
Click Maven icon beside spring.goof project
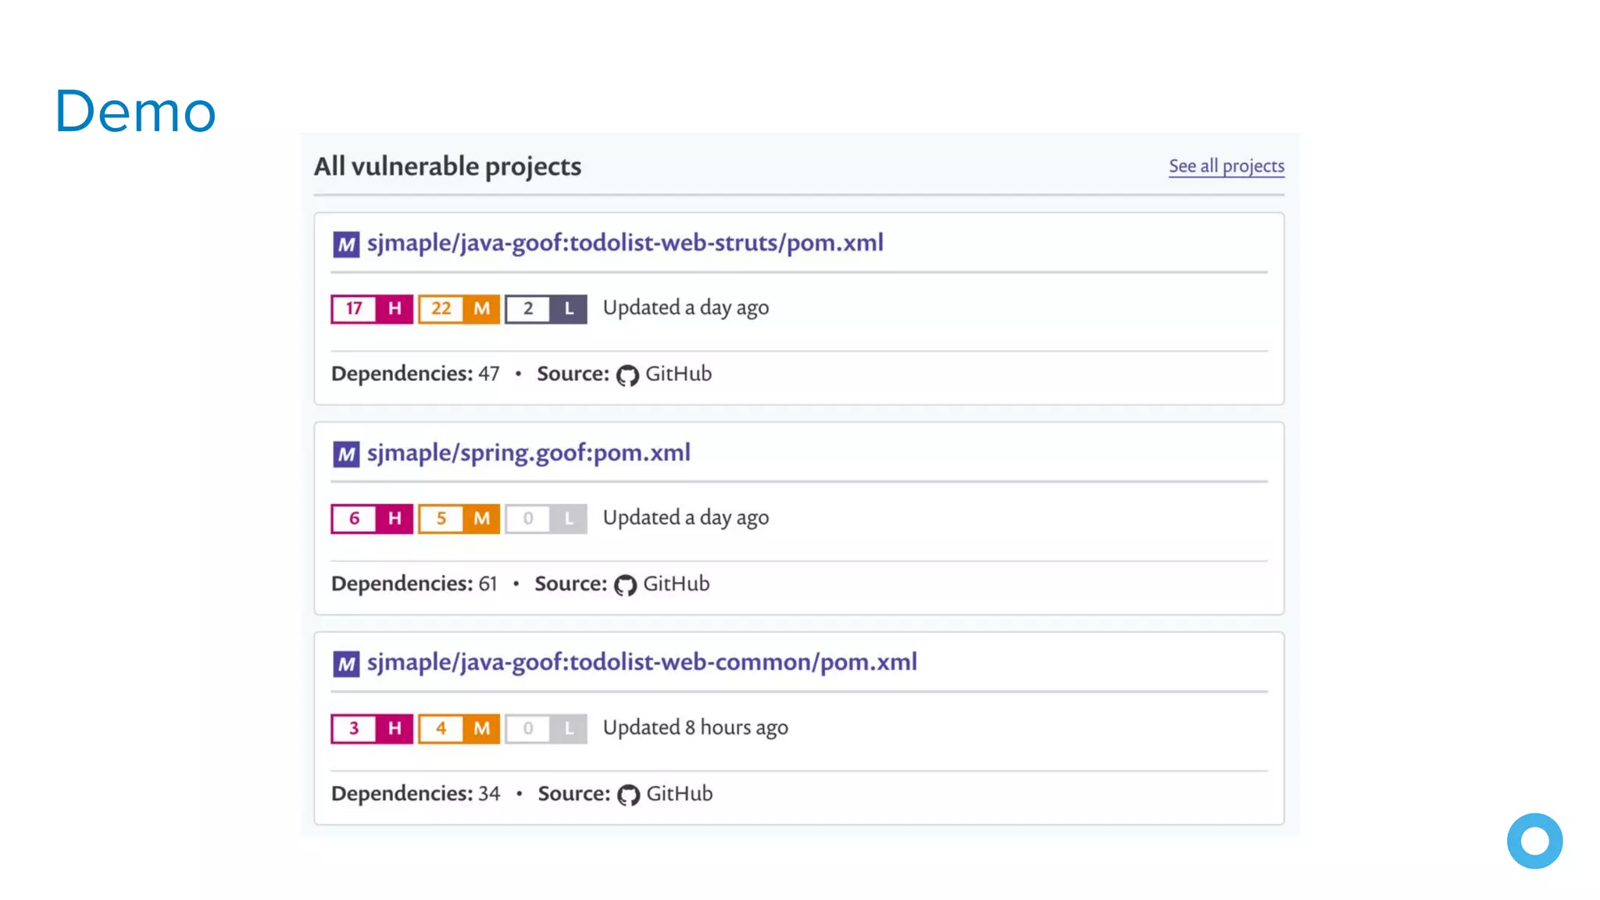click(346, 454)
